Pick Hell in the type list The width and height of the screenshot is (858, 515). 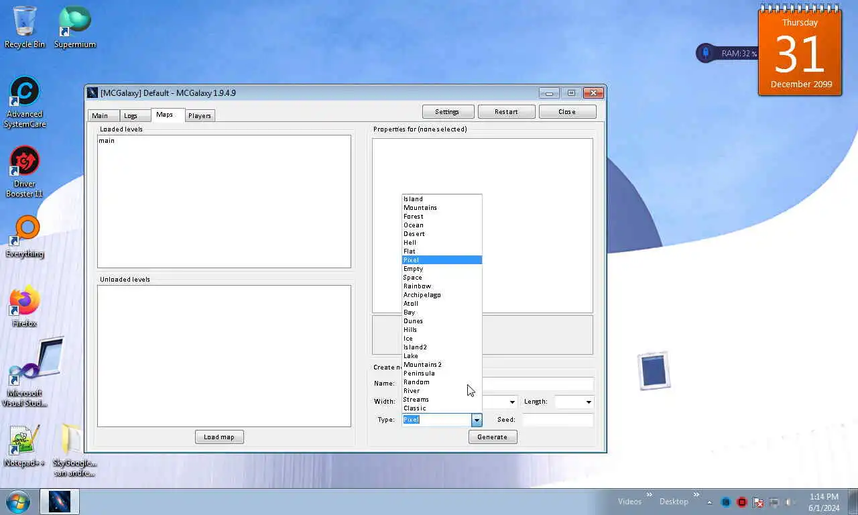[x=442, y=243]
